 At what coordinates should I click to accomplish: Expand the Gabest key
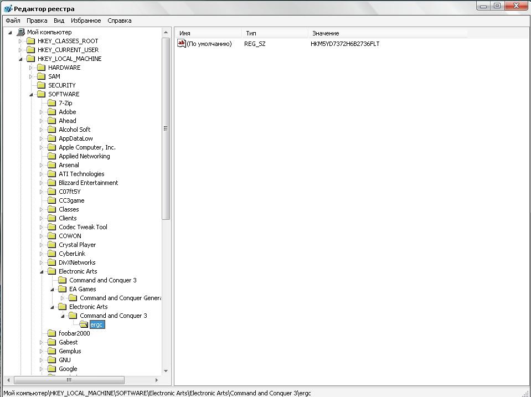tap(42, 342)
